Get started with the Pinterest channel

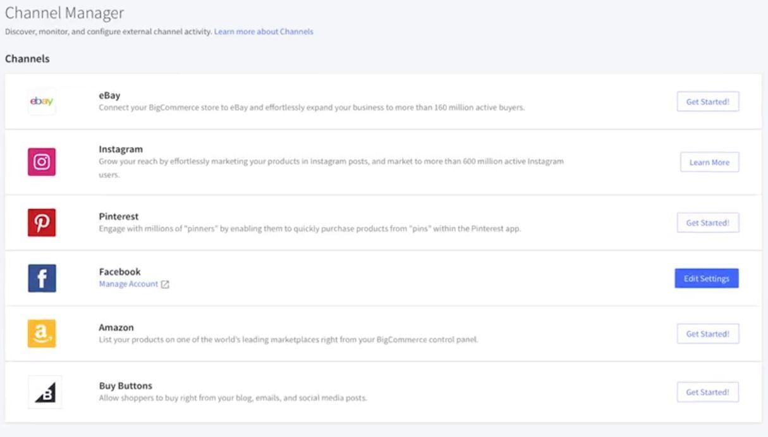coord(708,223)
